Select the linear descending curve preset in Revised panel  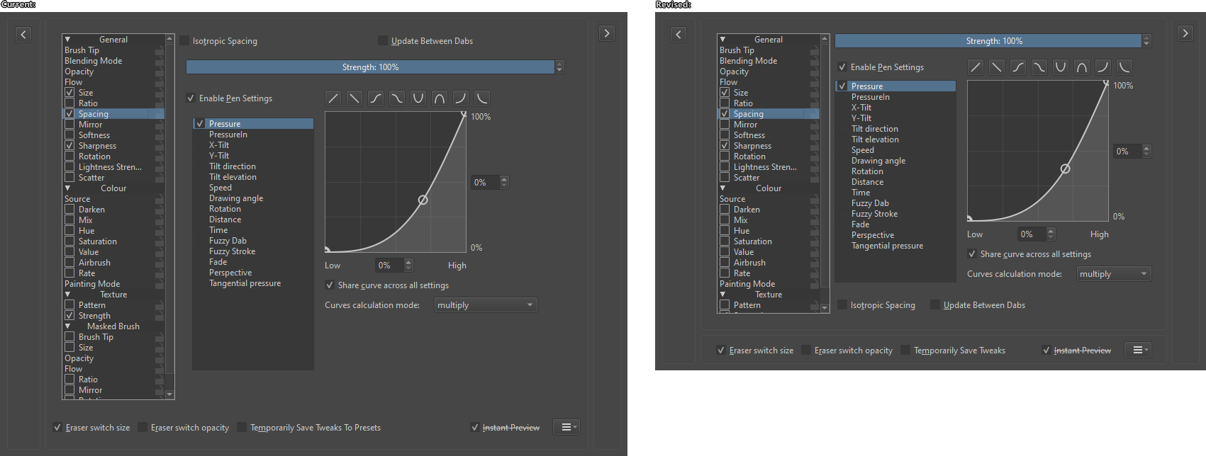[x=997, y=67]
